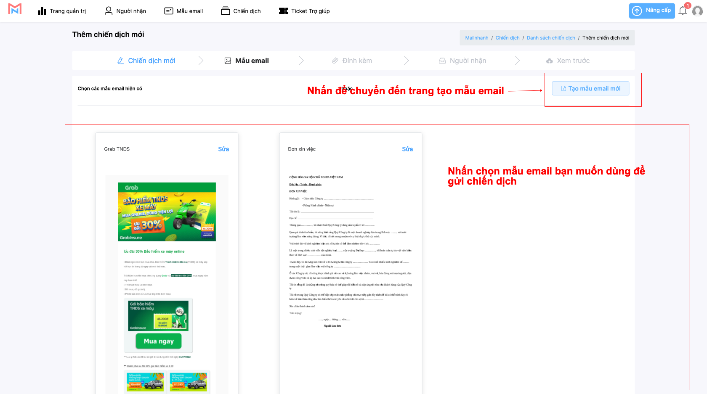707x394 pixels.
Task: Select Chiến dịch mới wizard step
Action: (146, 61)
